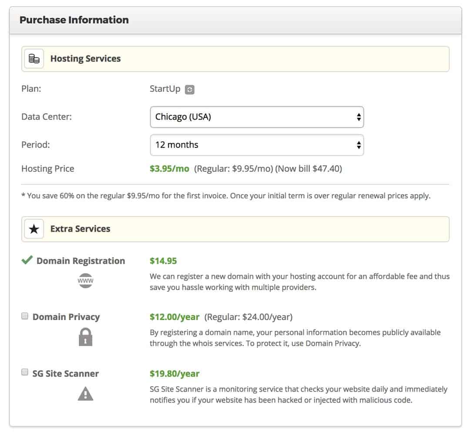The height and width of the screenshot is (434, 470).
Task: Click the $12.00/year Domain Privacy price
Action: click(x=175, y=317)
